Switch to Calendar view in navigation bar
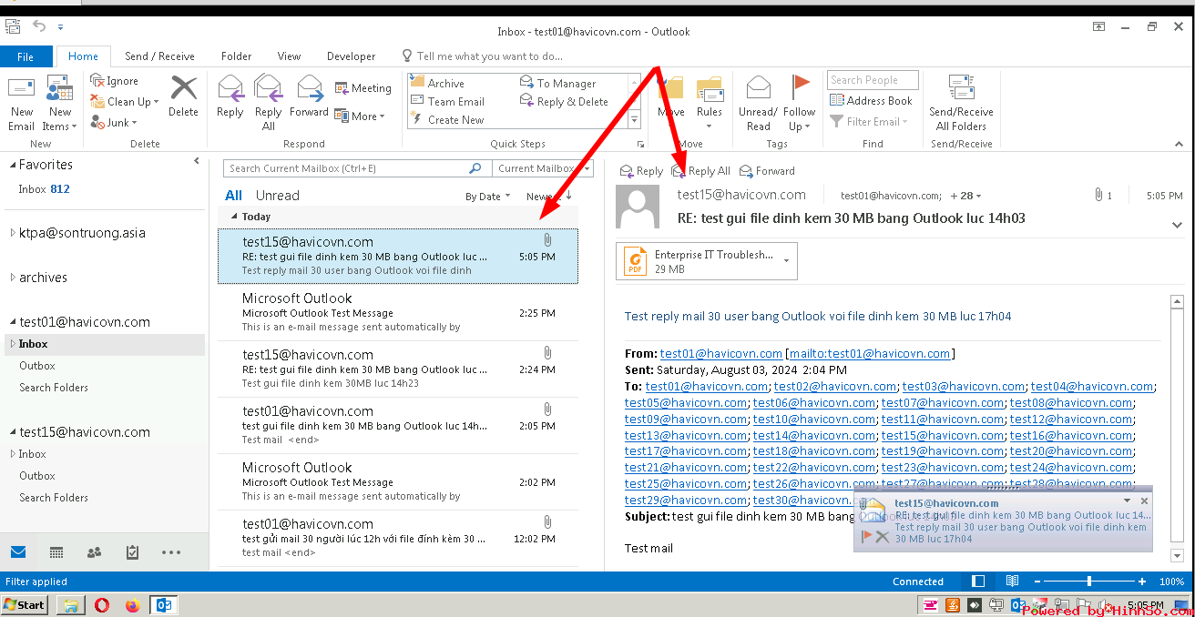Image resolution: width=1195 pixels, height=617 pixels. [56, 551]
